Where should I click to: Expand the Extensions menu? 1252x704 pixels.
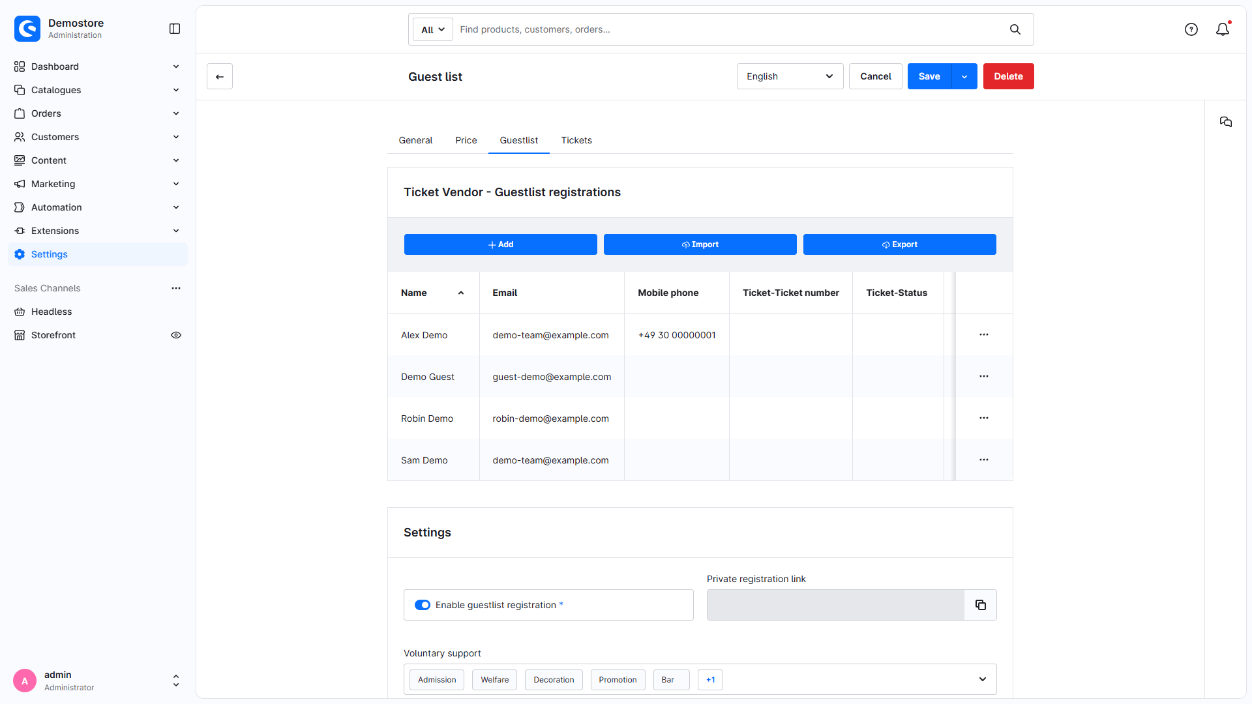pyautogui.click(x=98, y=231)
